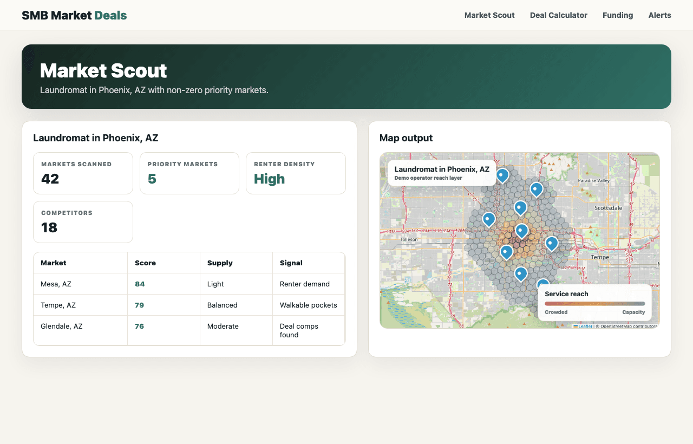Click the Walkable pockets signal cell

click(309, 305)
